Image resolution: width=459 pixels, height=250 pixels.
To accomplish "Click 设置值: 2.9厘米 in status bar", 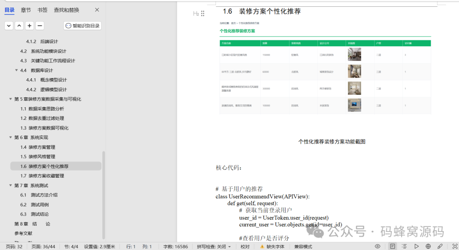I will (x=99, y=247).
